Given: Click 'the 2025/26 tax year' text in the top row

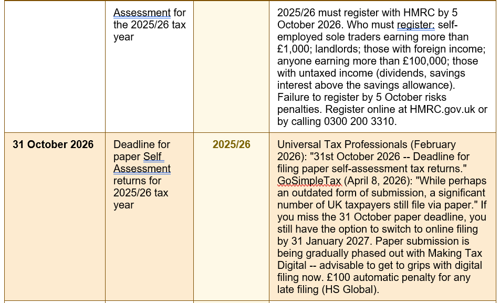Looking at the screenshot, I should pos(150,31).
